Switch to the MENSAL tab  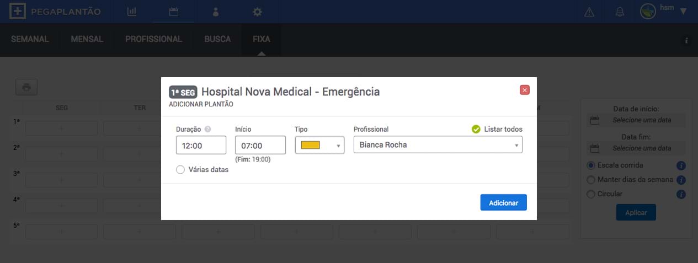pyautogui.click(x=87, y=39)
